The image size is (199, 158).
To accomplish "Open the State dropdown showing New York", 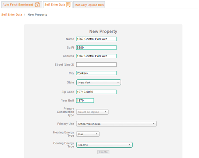I will [x=99, y=82].
